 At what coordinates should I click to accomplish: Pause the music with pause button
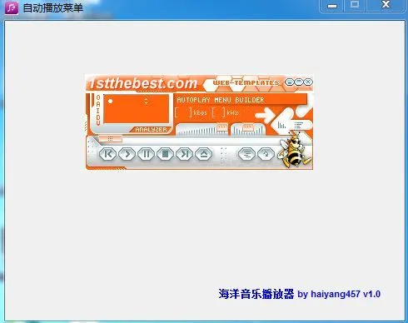coord(147,154)
